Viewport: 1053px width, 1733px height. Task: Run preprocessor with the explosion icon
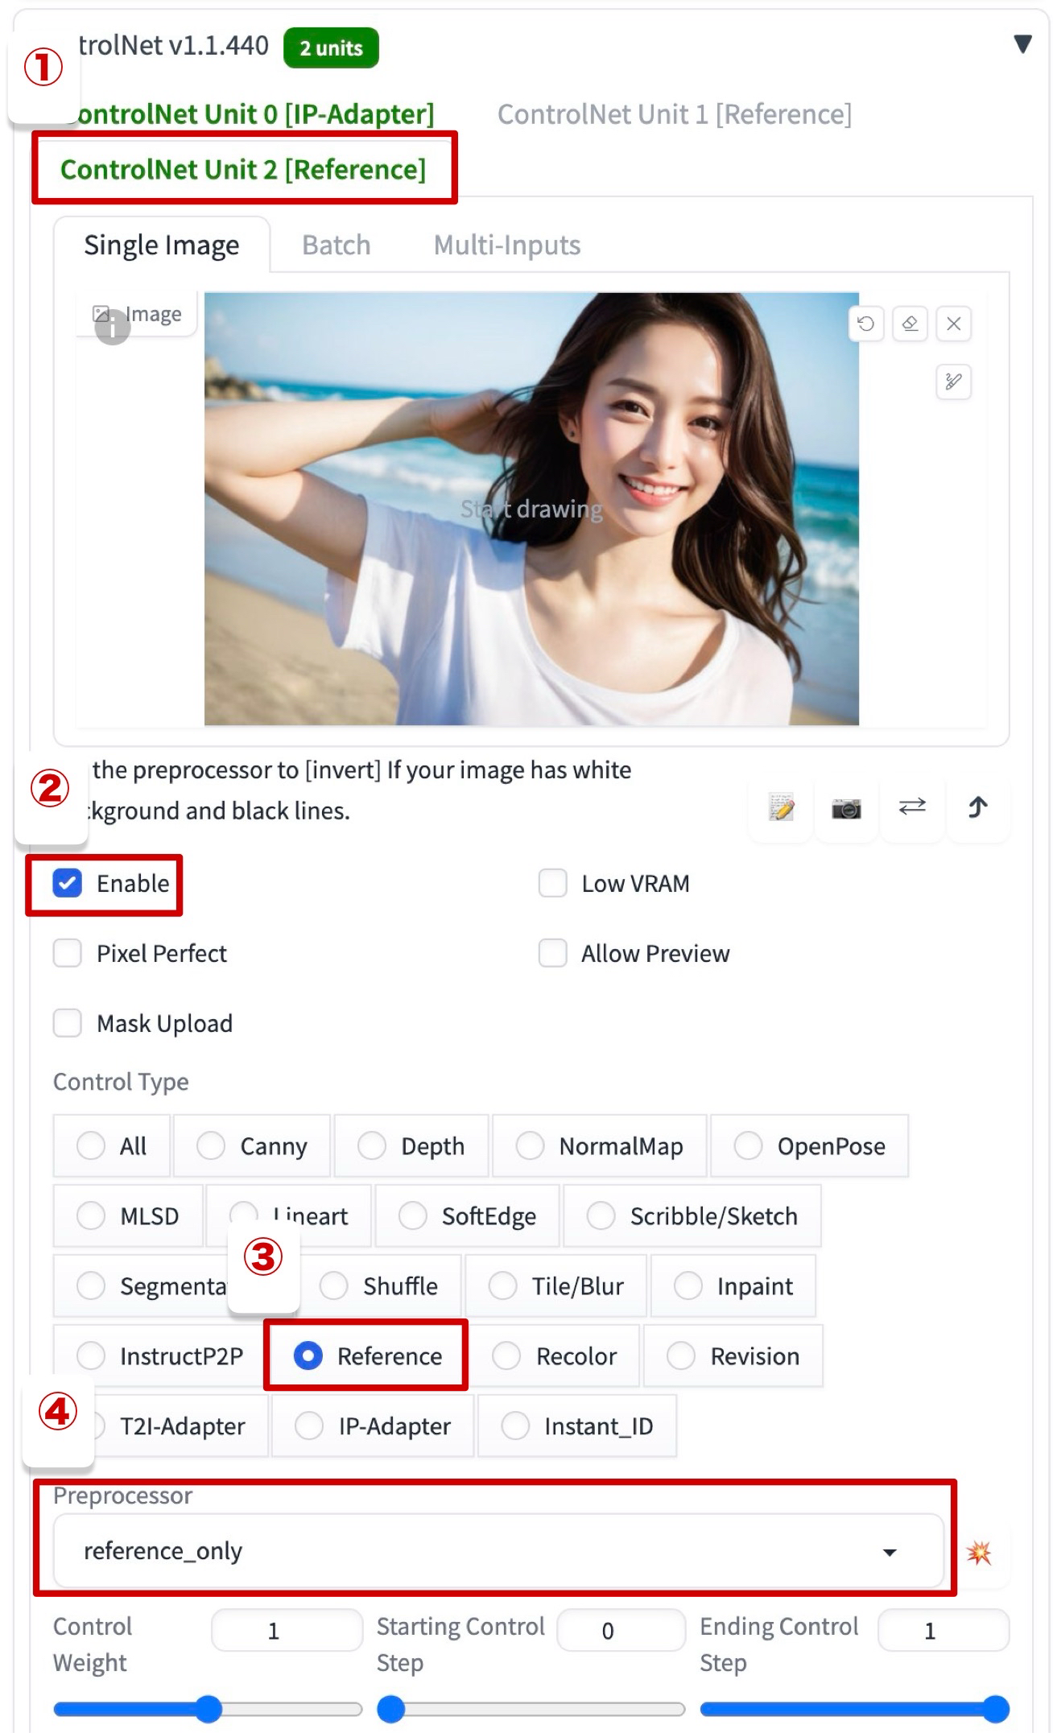pyautogui.click(x=979, y=1552)
